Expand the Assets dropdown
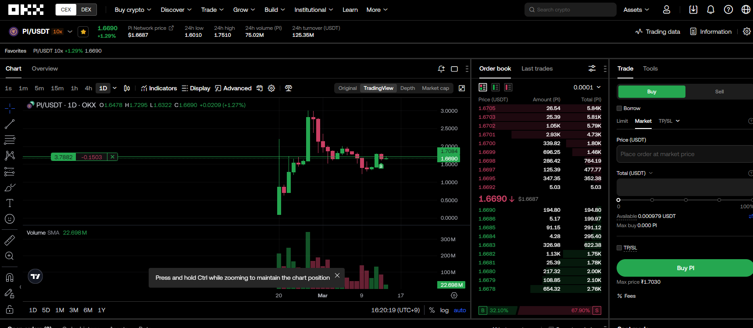The image size is (753, 328). 636,10
